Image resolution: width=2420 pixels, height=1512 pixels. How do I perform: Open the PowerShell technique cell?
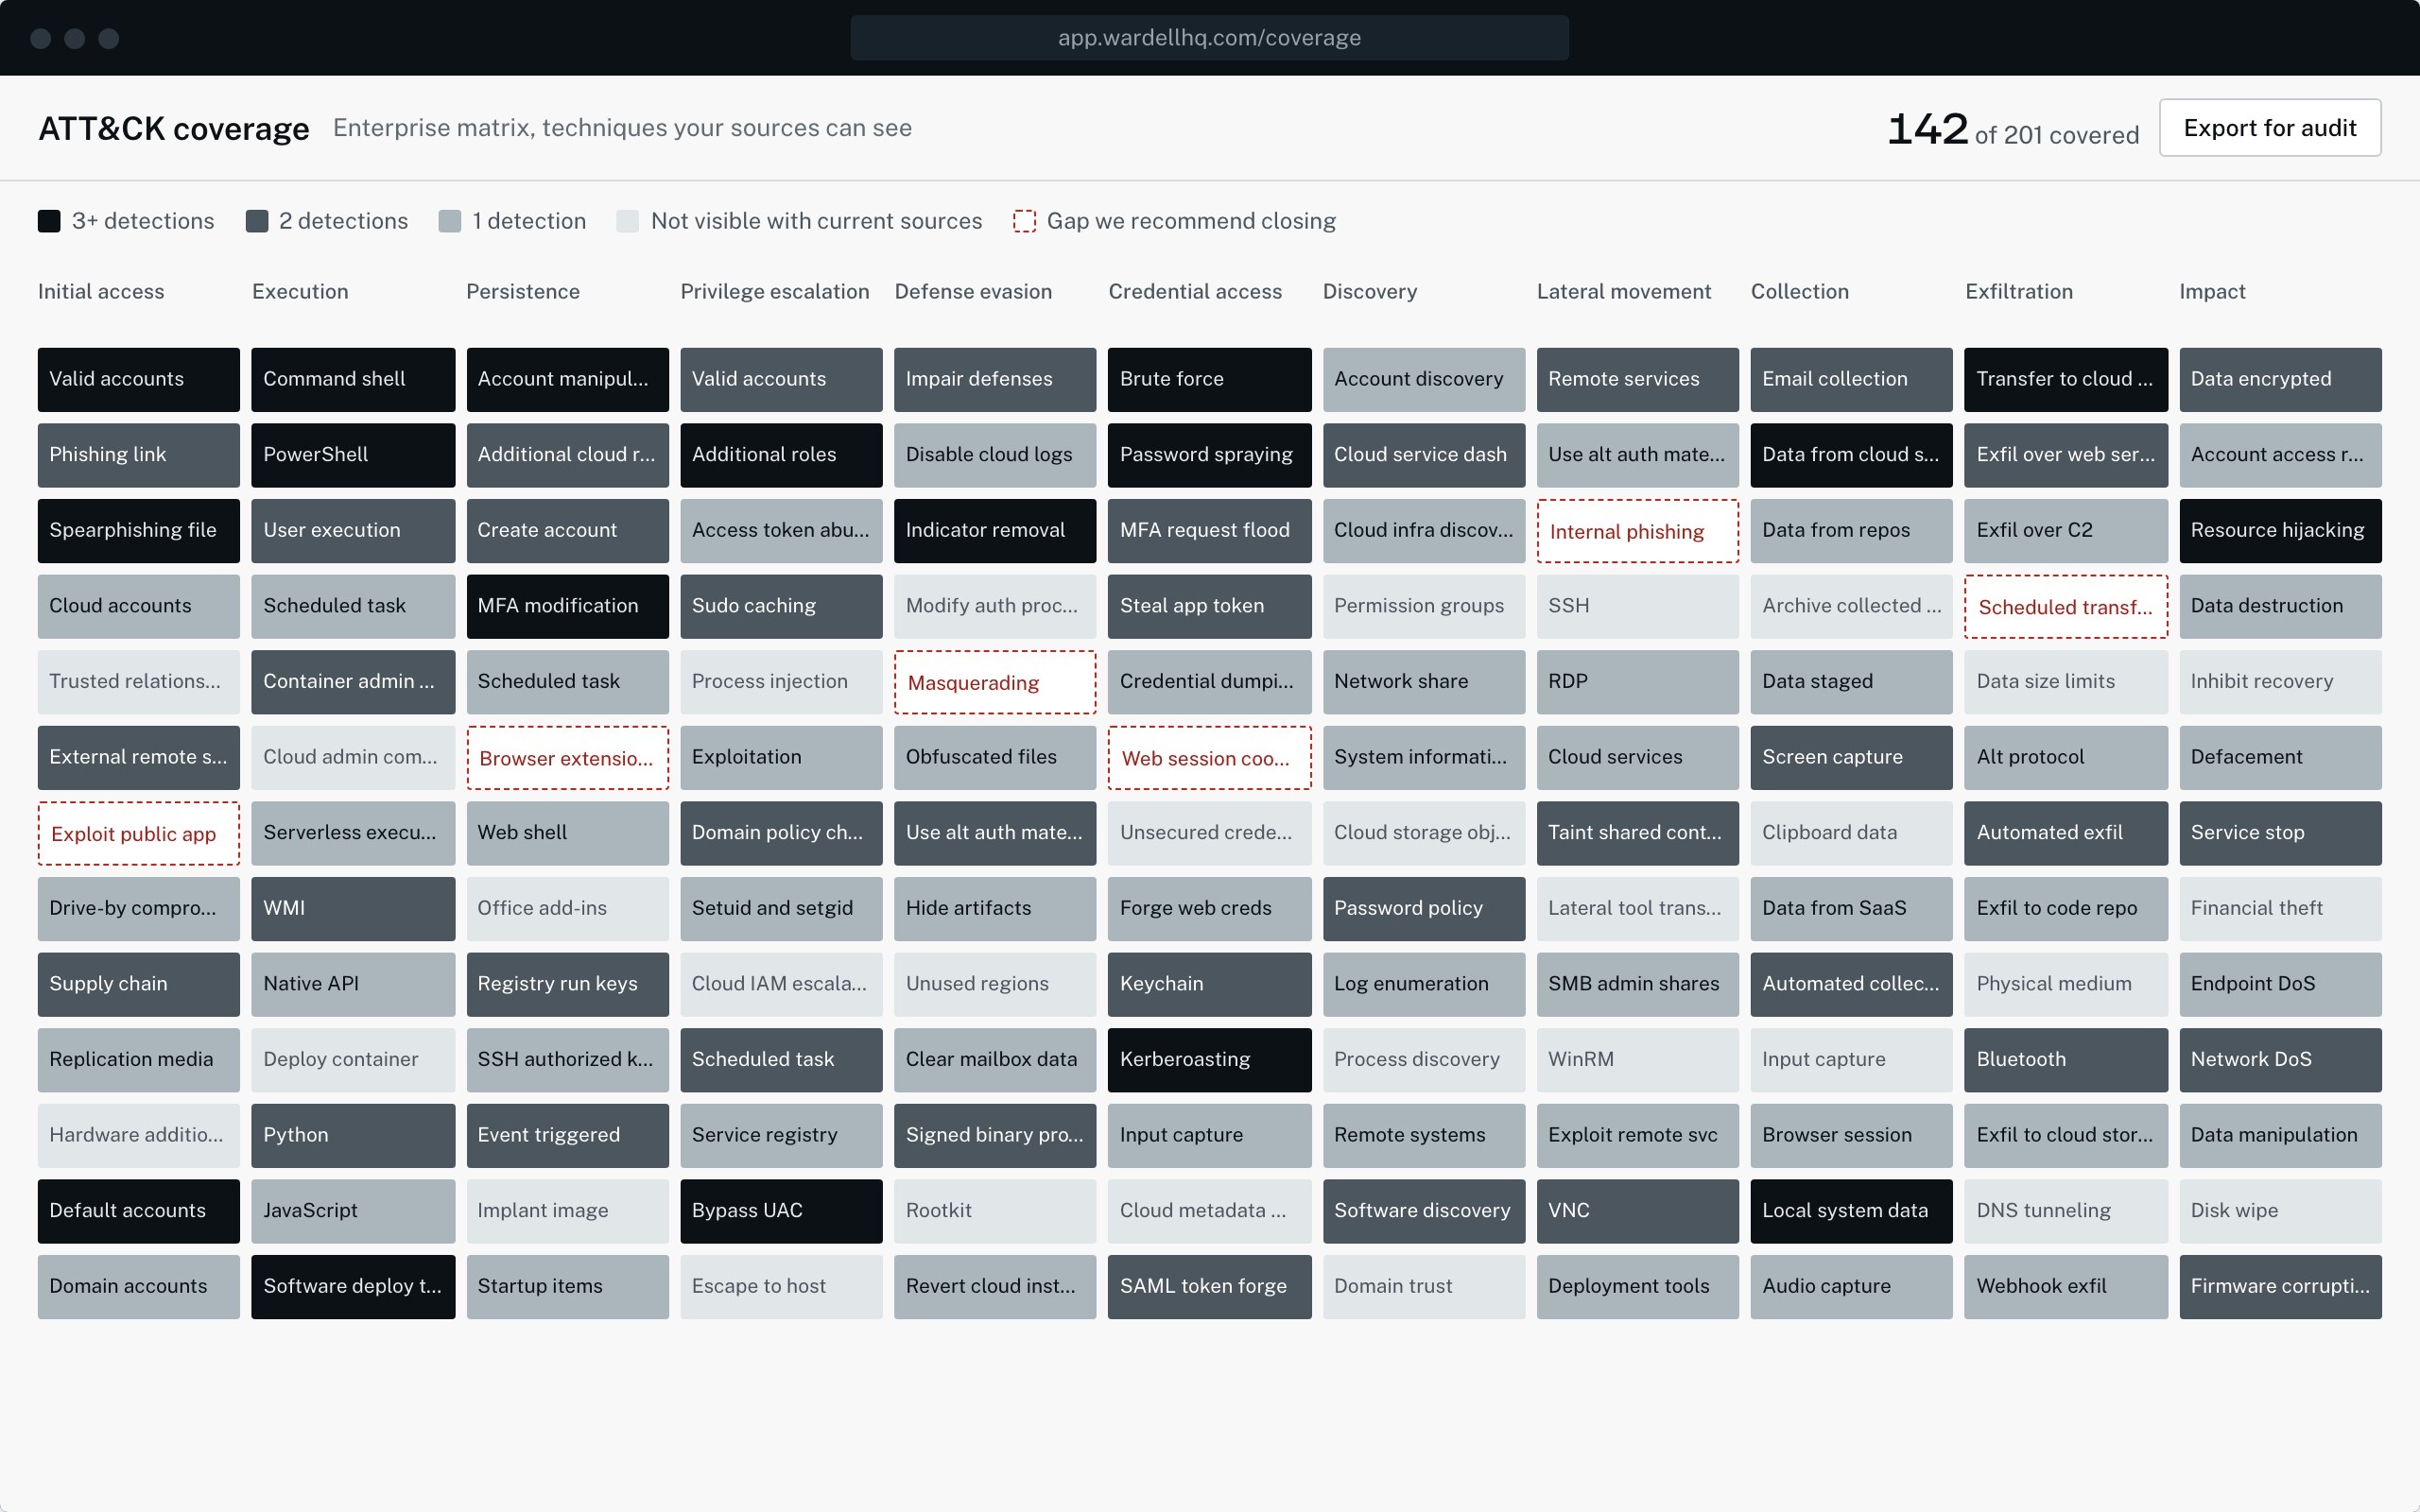pos(353,455)
